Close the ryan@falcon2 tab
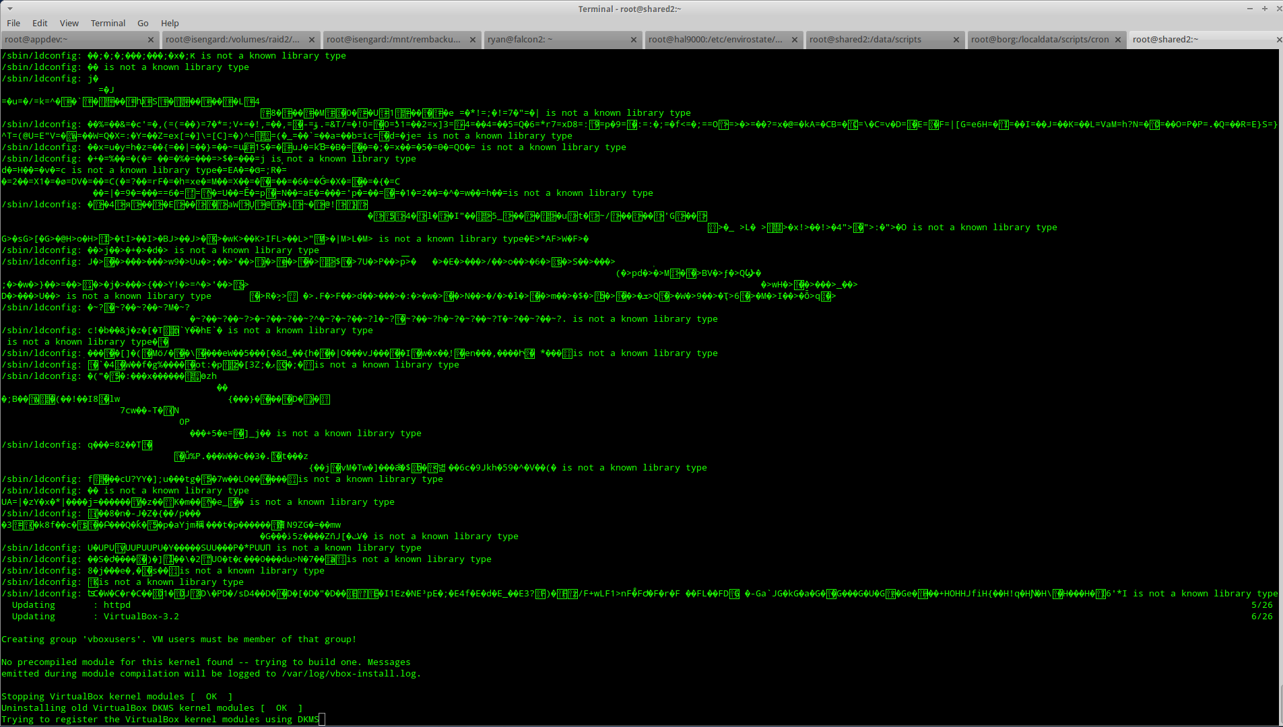The width and height of the screenshot is (1283, 727). point(634,40)
